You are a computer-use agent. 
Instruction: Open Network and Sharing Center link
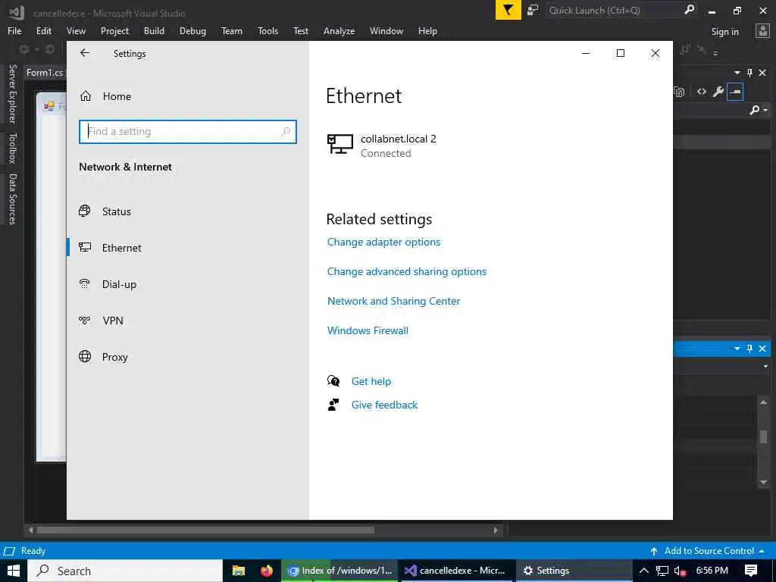[393, 301]
